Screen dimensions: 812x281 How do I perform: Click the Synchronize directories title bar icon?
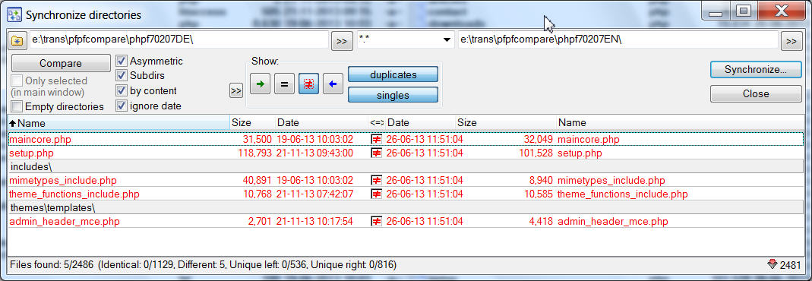[14, 14]
